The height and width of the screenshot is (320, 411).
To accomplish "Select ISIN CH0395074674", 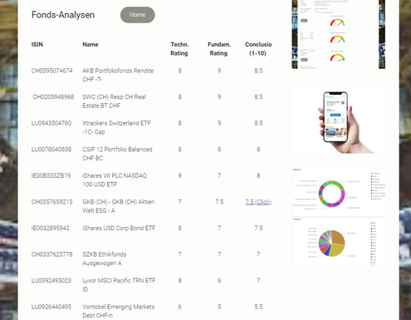I will coord(51,71).
